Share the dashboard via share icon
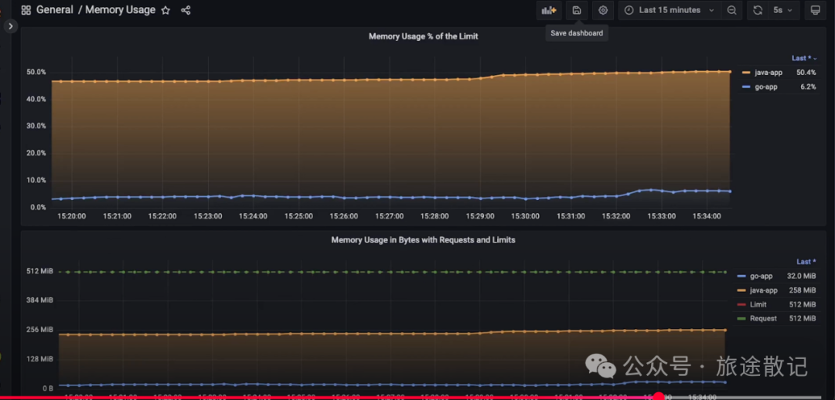Image resolution: width=835 pixels, height=400 pixels. click(186, 10)
